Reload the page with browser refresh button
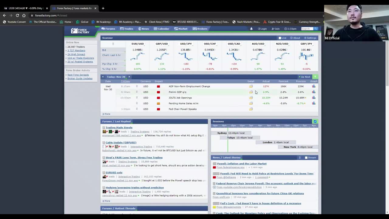389x219 pixels. tap(17, 15)
